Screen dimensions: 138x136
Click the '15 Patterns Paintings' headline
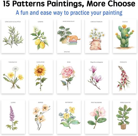pyautogui.click(x=69, y=4)
